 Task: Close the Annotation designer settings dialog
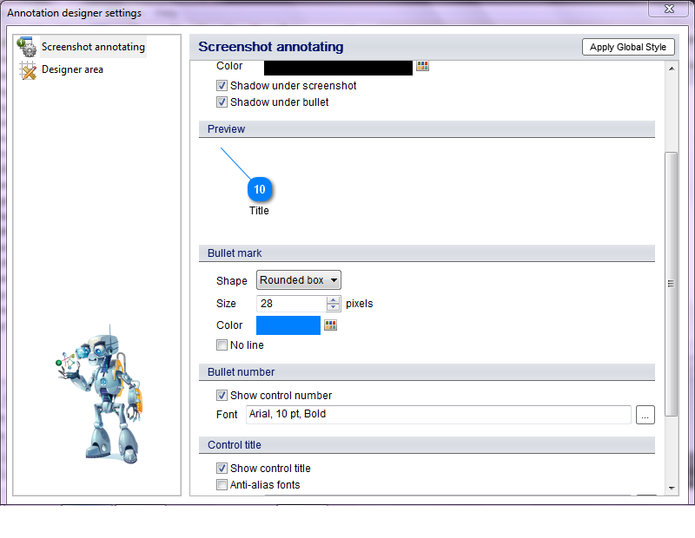(669, 9)
